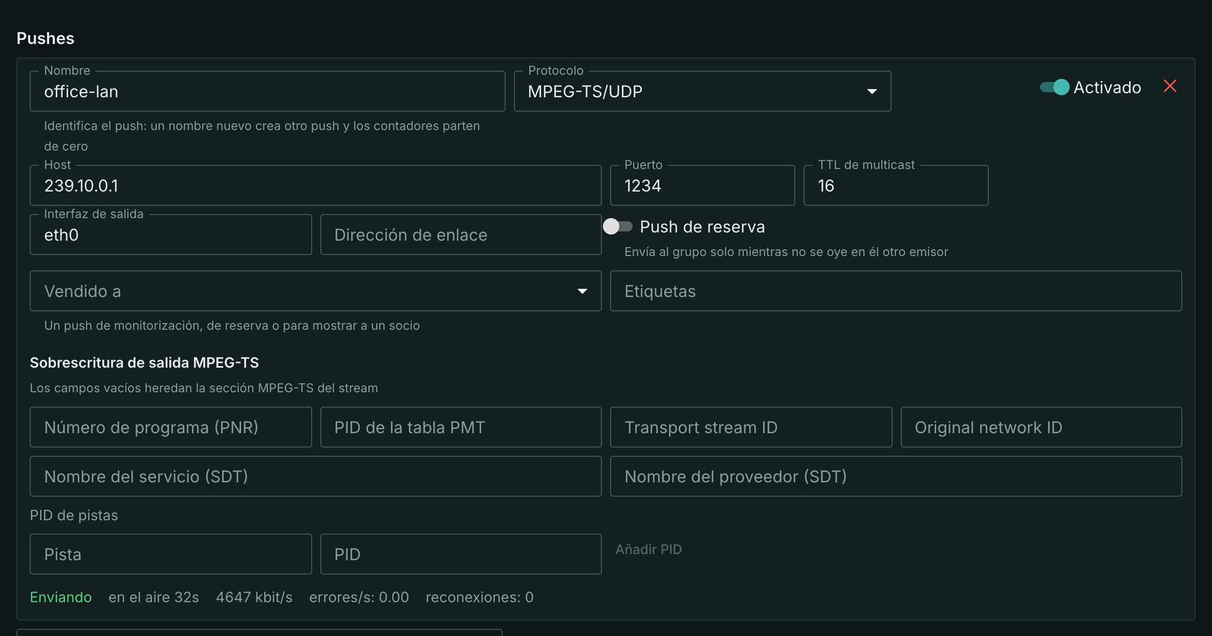The width and height of the screenshot is (1212, 636).
Task: Click the errores/s: 0.00 counter
Action: click(359, 597)
